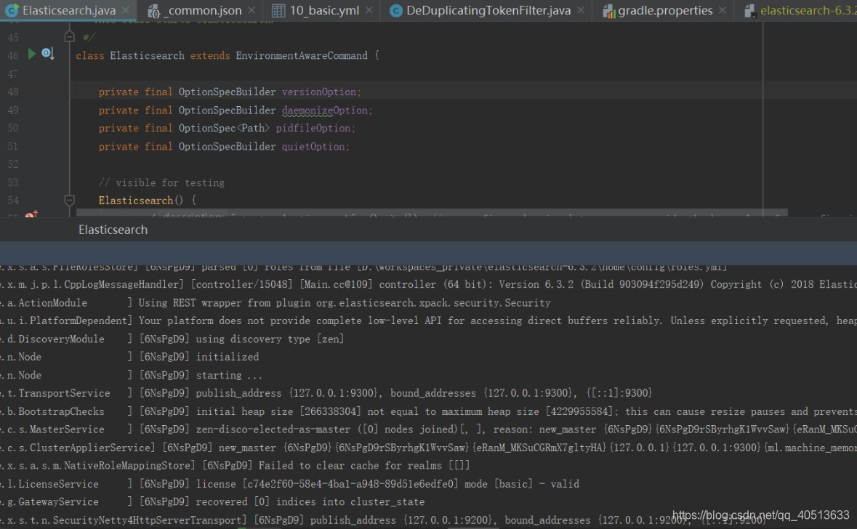Click on versionOption field name
Image resolution: width=857 pixels, height=529 pixels.
[318, 92]
